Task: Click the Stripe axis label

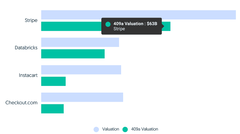Action: coord(31,20)
